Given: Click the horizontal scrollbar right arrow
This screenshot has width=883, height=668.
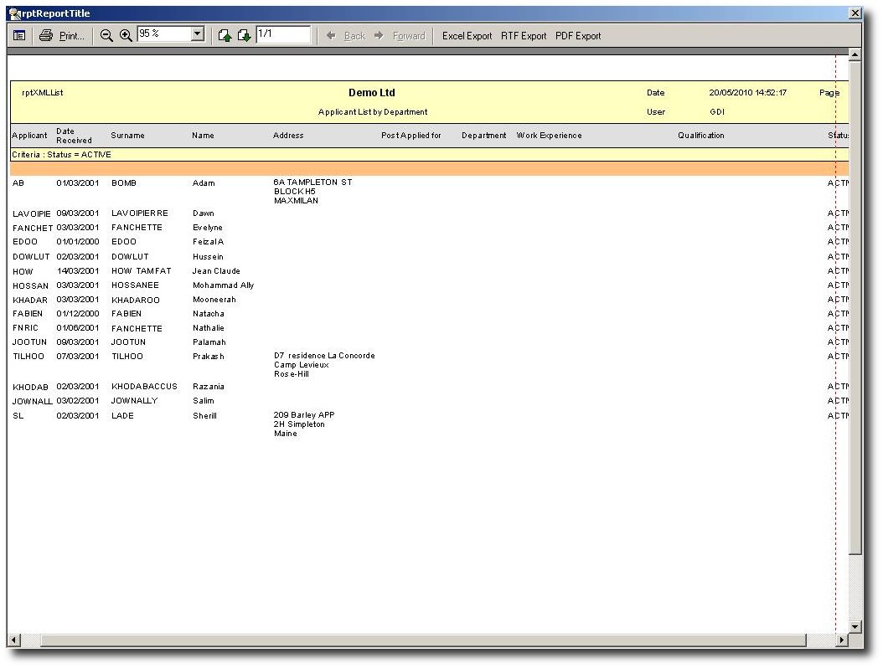Looking at the screenshot, I should pos(842,640).
